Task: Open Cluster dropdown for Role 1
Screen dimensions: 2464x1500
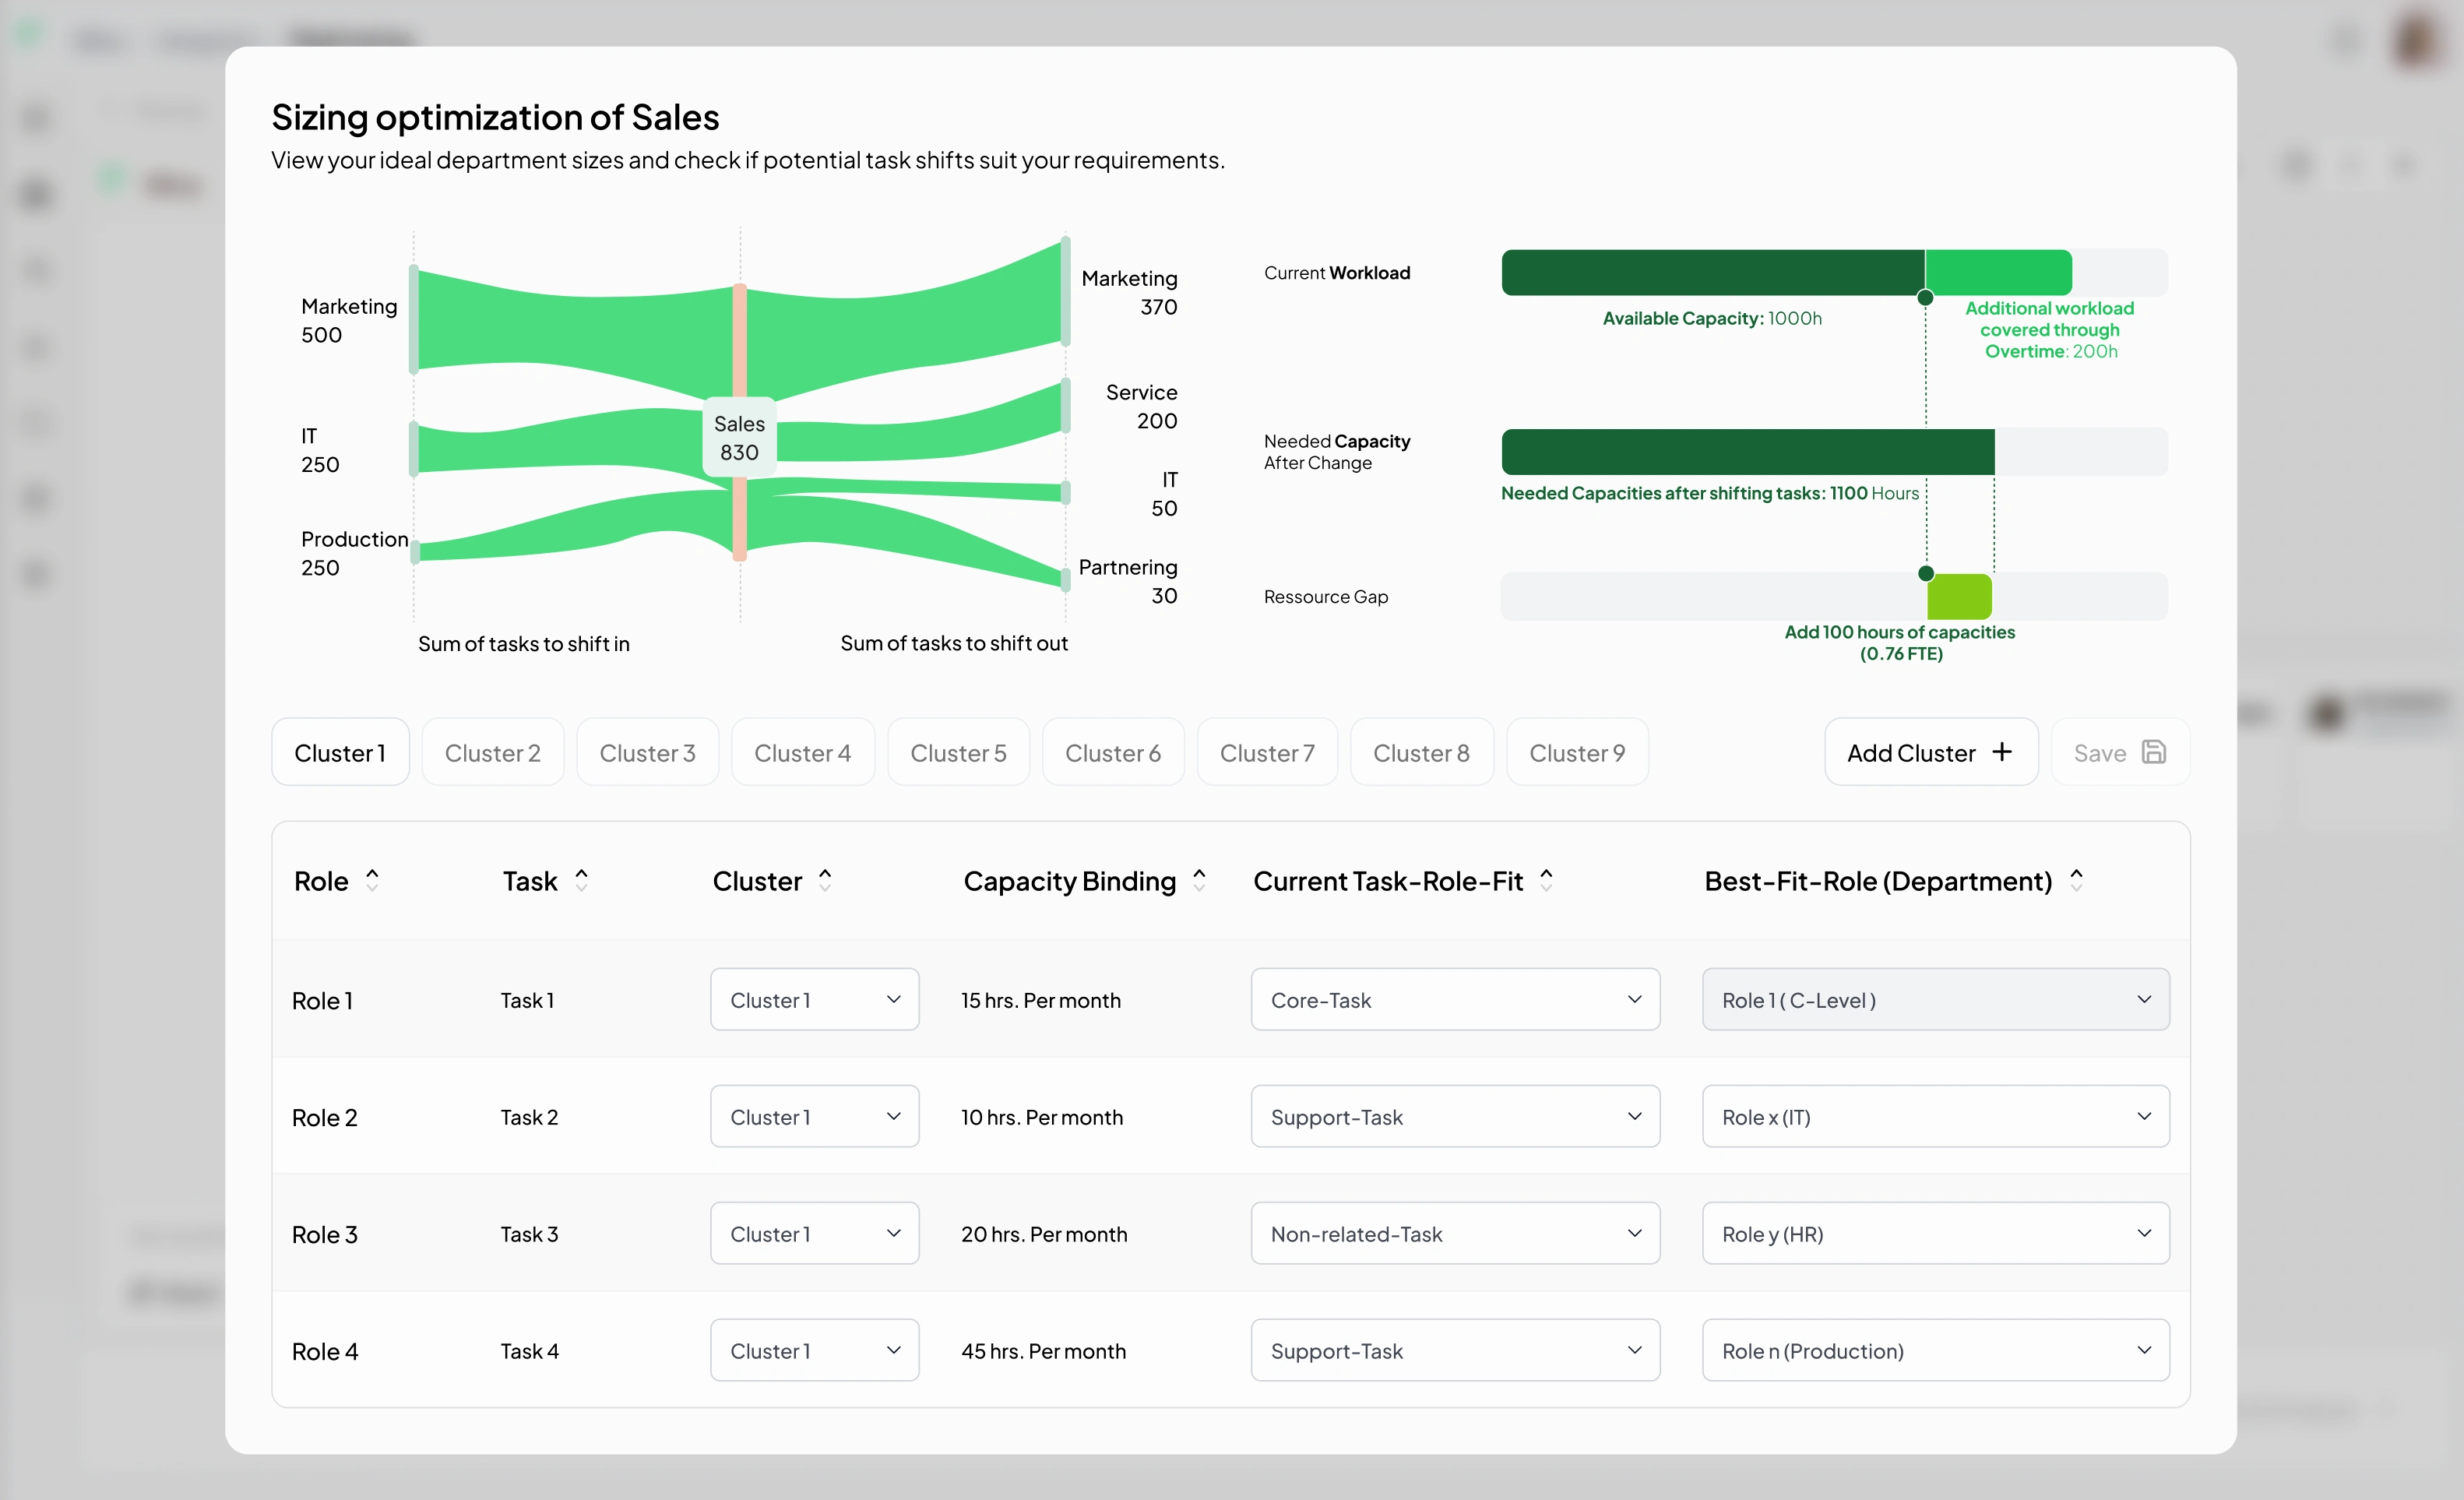Action: click(814, 999)
